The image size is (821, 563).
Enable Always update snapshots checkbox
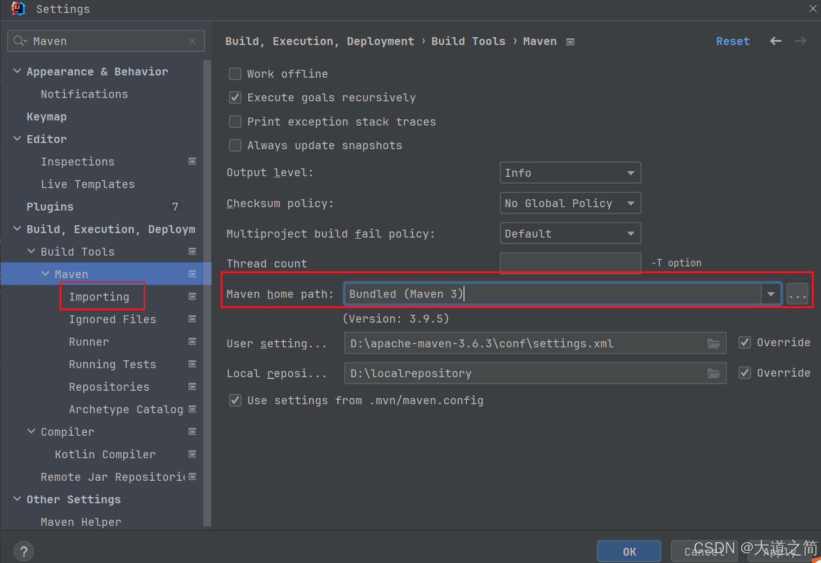[235, 145]
